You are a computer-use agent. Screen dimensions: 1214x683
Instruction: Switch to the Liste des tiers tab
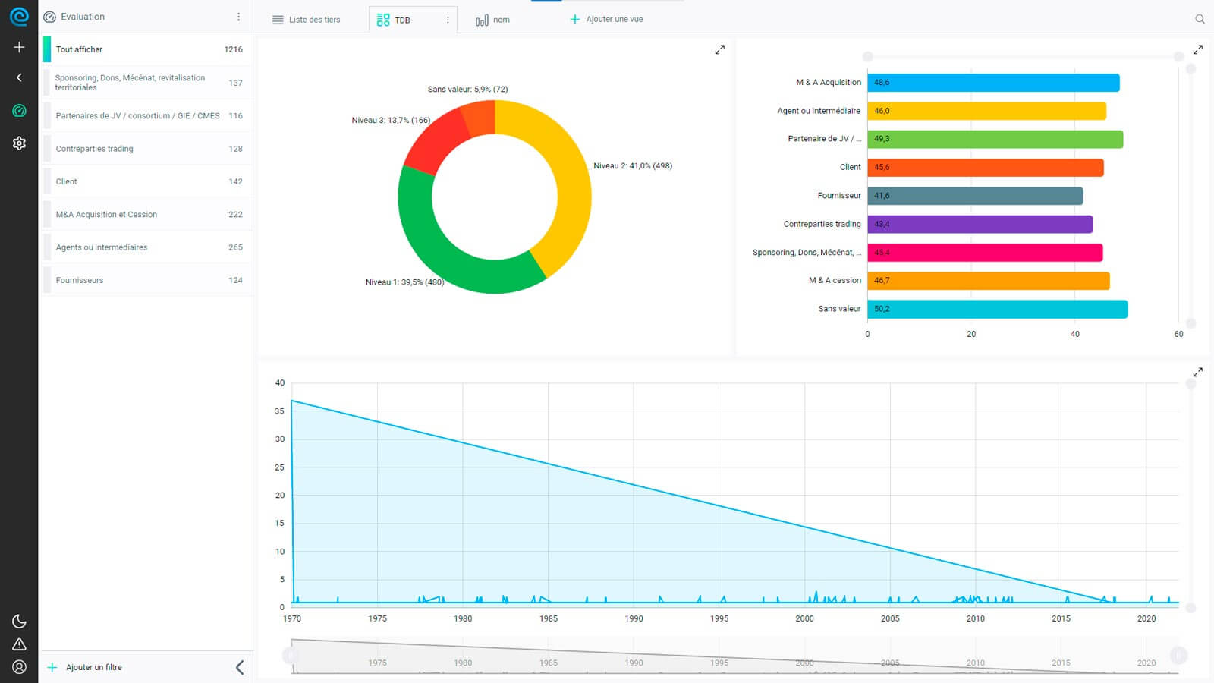pos(307,20)
